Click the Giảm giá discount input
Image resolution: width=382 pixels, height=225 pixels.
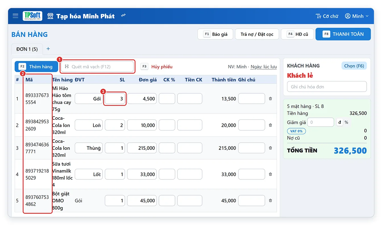(321, 122)
